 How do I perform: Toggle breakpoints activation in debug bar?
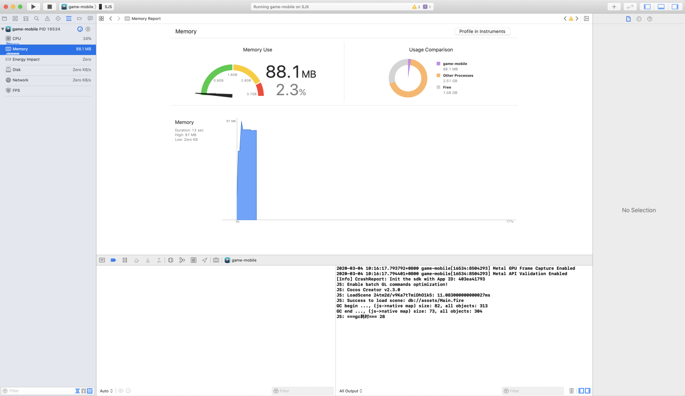(x=113, y=260)
